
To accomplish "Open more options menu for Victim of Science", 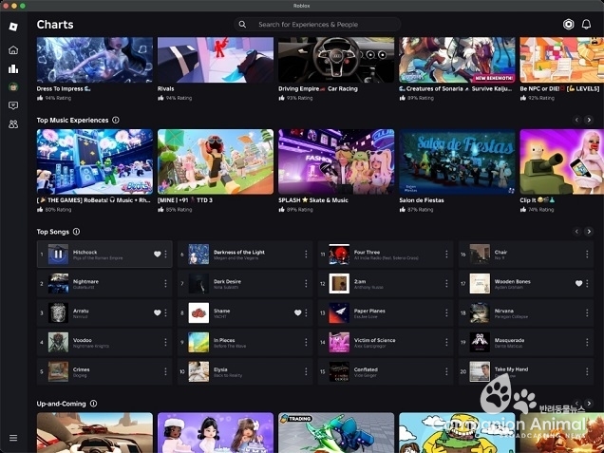I will pos(446,342).
